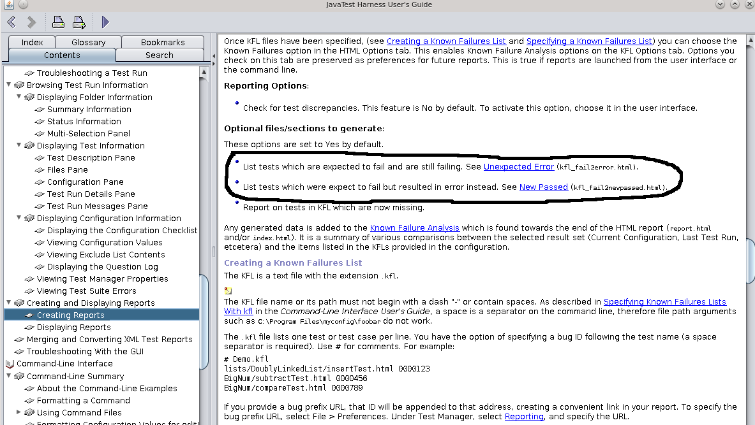The height and width of the screenshot is (425, 755).
Task: Collapse the Creating and Displaying Reports node
Action: (9, 303)
